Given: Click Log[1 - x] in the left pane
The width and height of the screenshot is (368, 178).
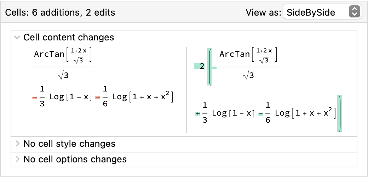Looking at the screenshot, I should tap(70, 97).
